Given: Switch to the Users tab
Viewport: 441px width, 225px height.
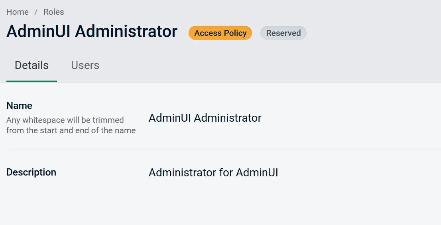Looking at the screenshot, I should pyautogui.click(x=85, y=65).
